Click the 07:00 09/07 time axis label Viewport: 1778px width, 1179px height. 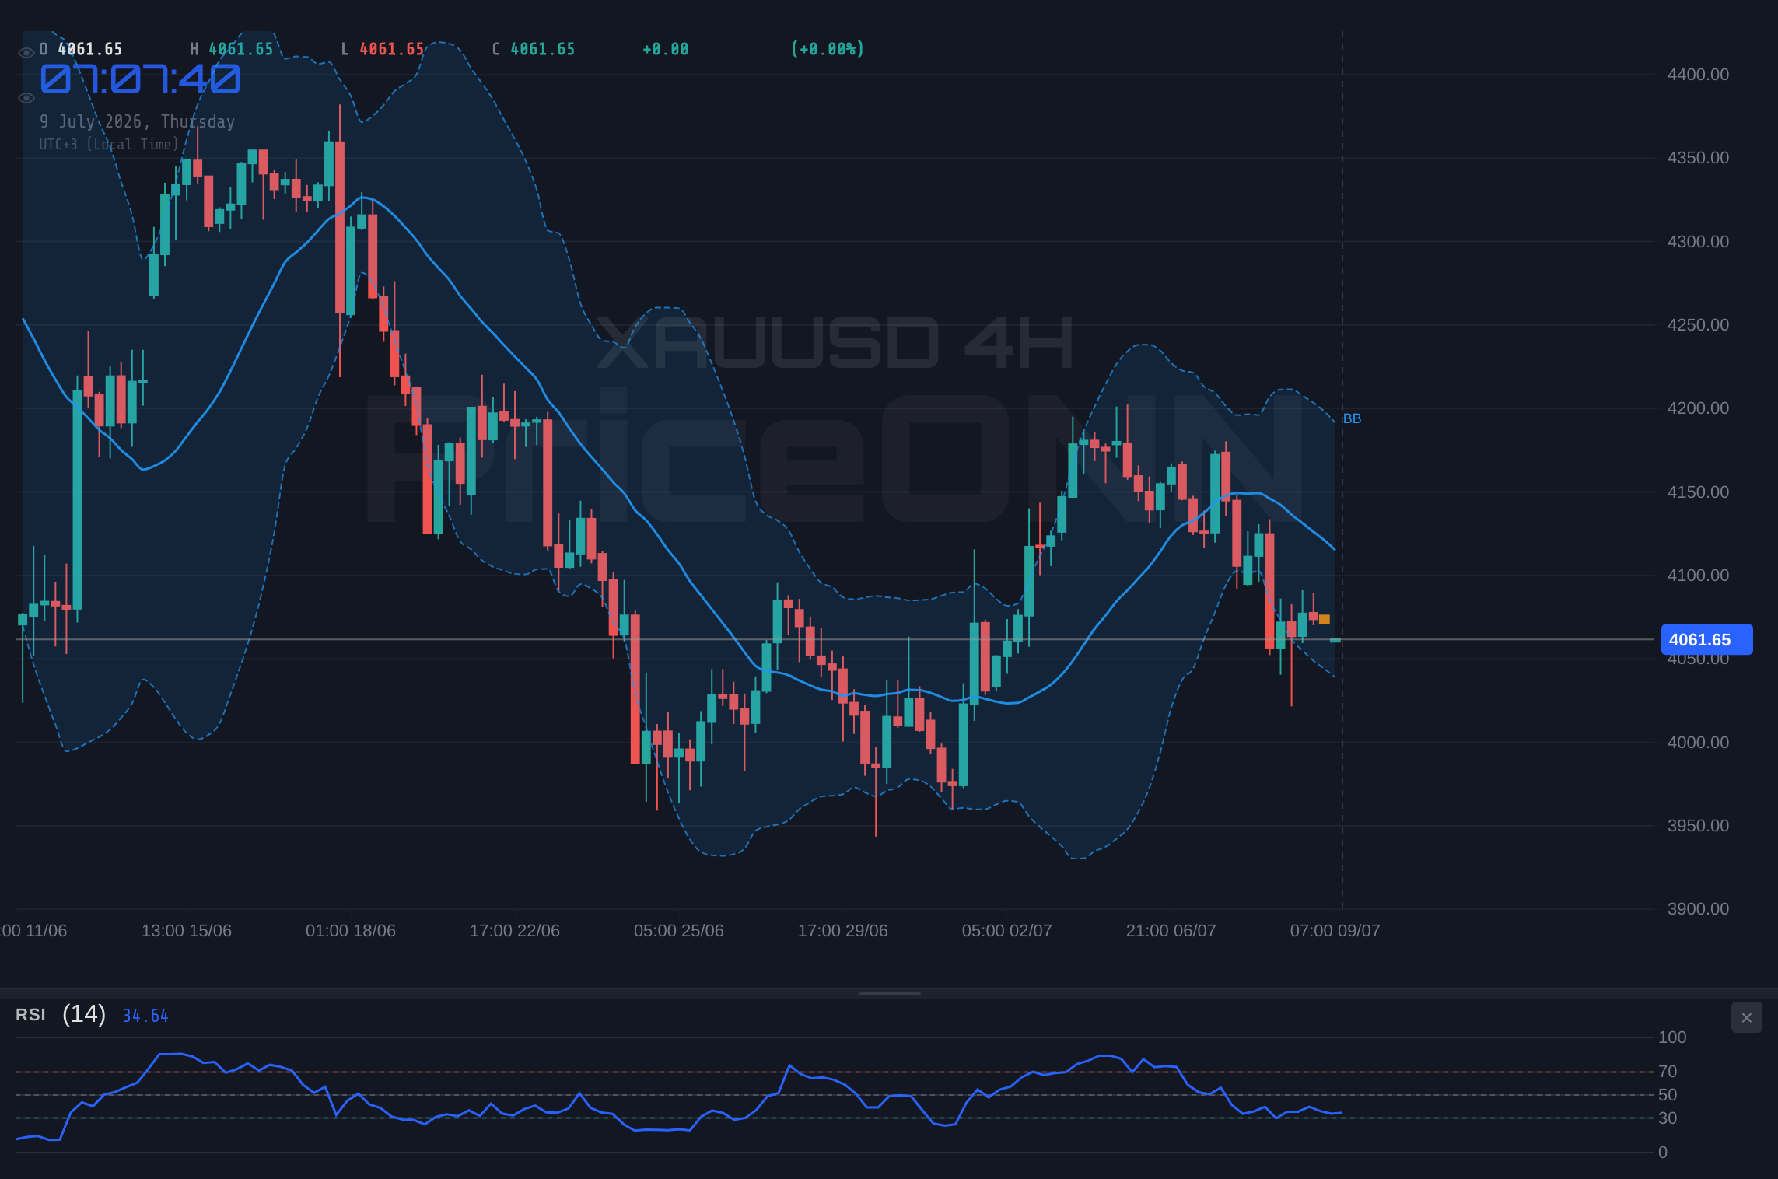[1335, 931]
